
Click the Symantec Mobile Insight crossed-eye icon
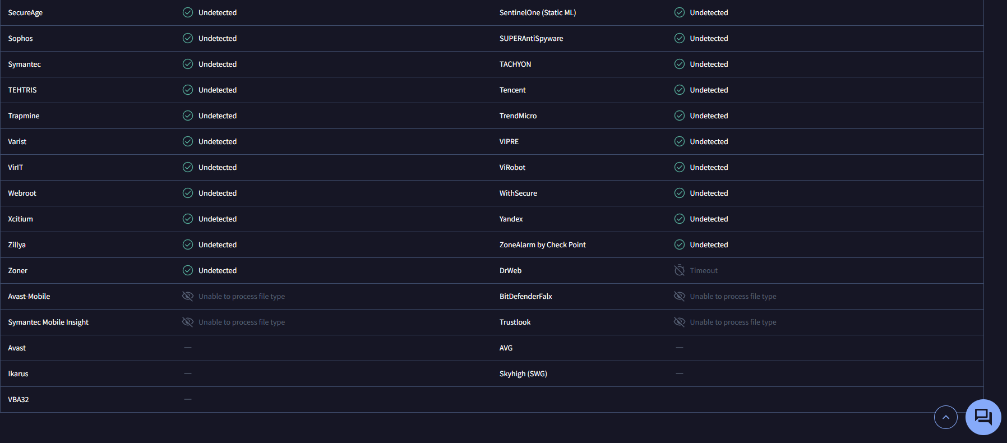coord(188,322)
